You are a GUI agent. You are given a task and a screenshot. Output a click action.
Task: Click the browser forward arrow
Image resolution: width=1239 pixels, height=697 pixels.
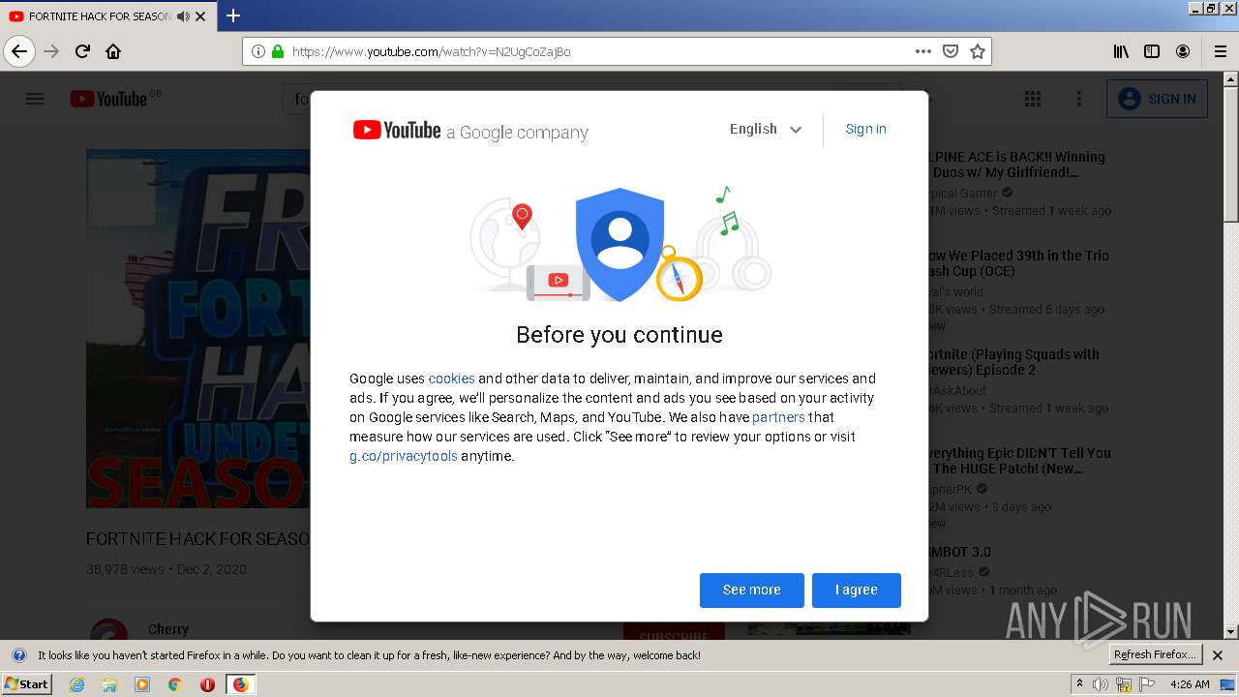coord(51,51)
